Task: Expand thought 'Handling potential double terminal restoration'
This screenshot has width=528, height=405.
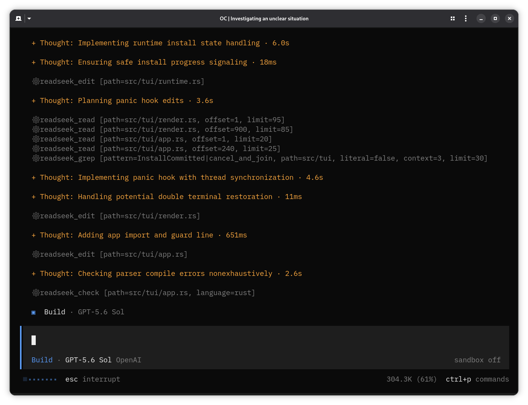Action: coord(167,197)
